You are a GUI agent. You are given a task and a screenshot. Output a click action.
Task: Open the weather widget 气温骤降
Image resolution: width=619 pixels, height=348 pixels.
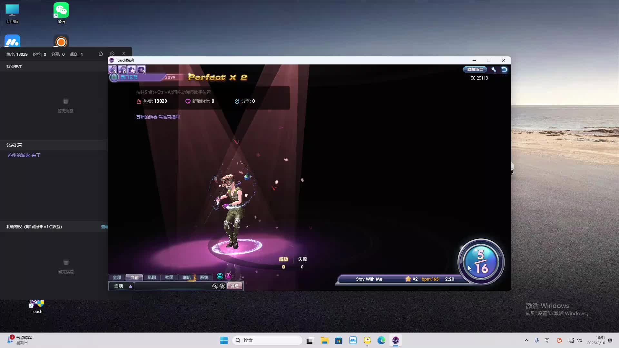[19, 340]
